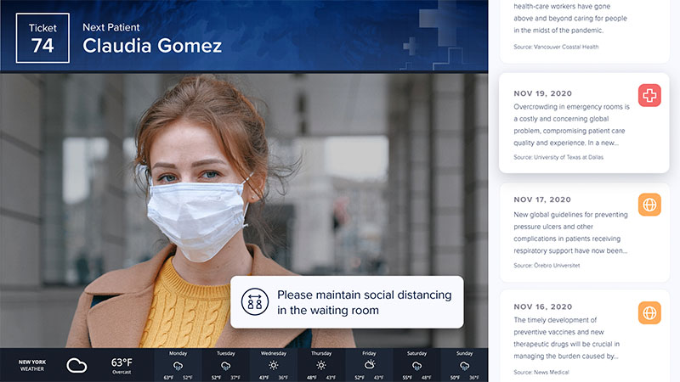Click the Sunday forecast day label
The width and height of the screenshot is (680, 382).
click(x=464, y=353)
